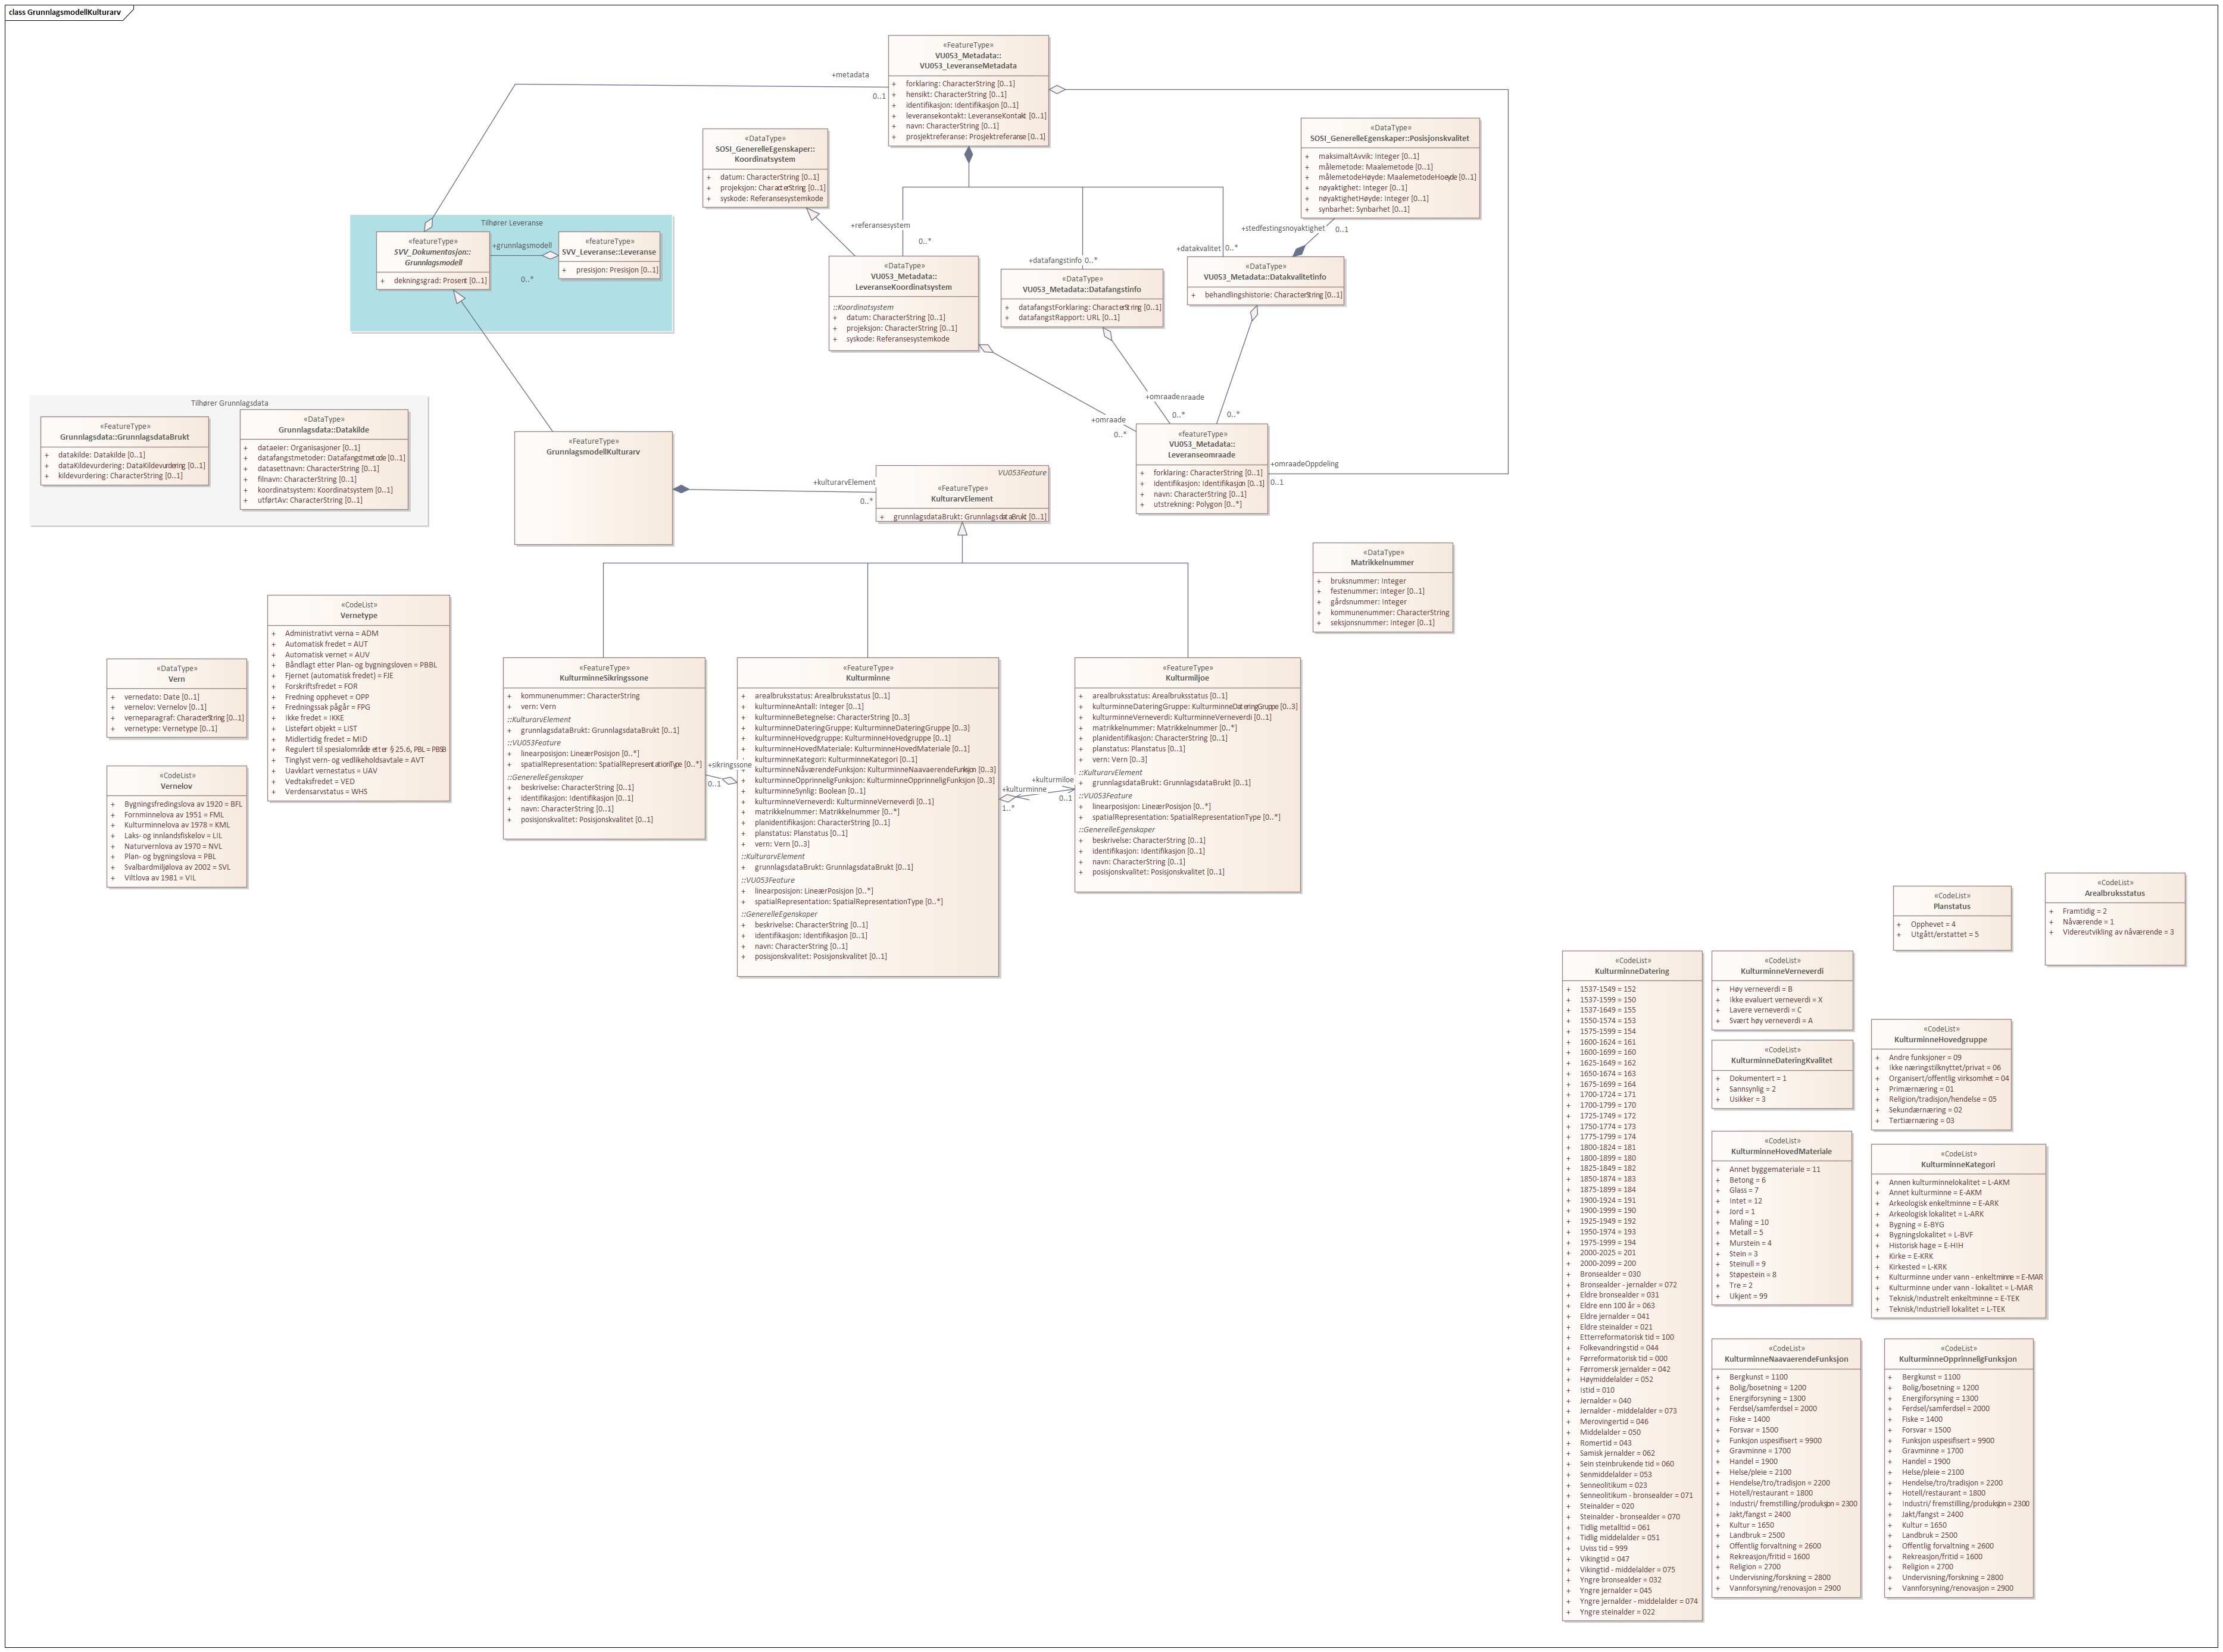This screenshot has height=1652, width=2223.
Task: Select the VU053_Metadata::Datakvalitetinfo class title
Action: coord(1264,277)
